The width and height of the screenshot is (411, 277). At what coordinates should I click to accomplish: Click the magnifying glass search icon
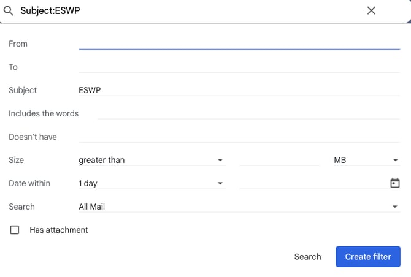point(9,11)
